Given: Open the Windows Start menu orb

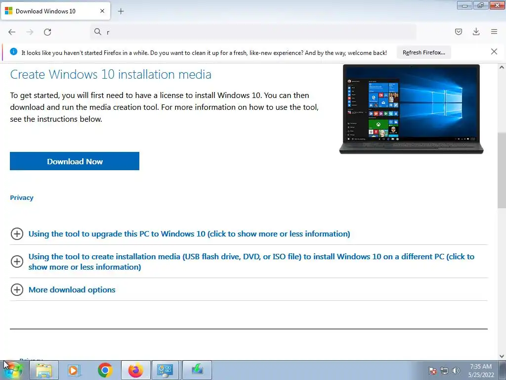Looking at the screenshot, I should coord(13,370).
